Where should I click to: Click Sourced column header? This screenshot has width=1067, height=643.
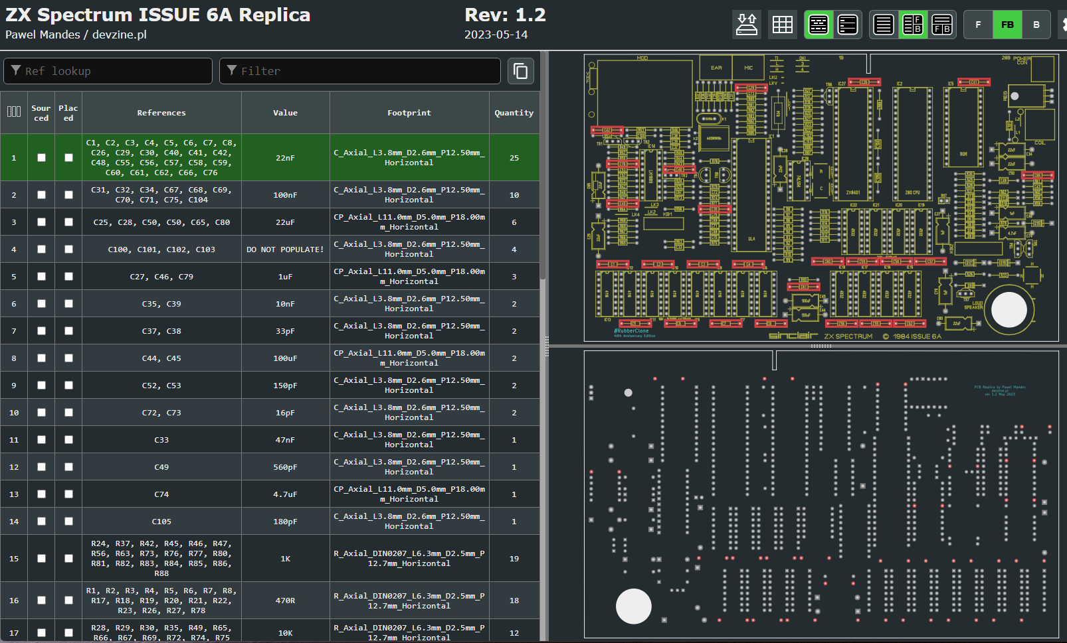41,113
